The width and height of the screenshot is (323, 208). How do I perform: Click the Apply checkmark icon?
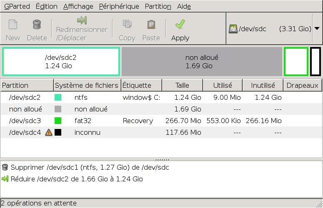[180, 25]
